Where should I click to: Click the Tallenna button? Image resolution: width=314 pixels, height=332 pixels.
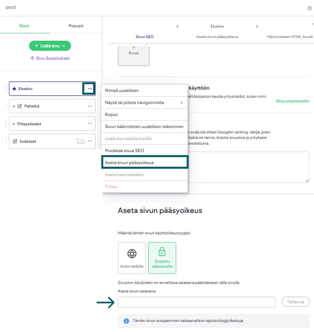click(x=296, y=302)
